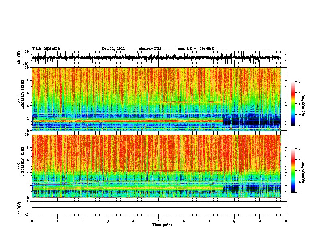The width and height of the screenshot is (321, 248).
Task: Click the "-3" tick on ch.1 color bar
Action: click(299, 82)
